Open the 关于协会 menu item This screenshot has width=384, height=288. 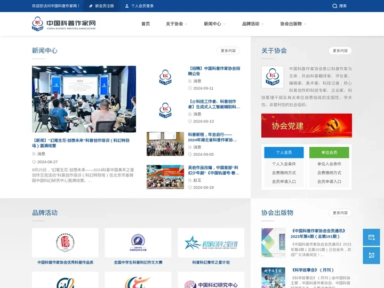point(174,24)
